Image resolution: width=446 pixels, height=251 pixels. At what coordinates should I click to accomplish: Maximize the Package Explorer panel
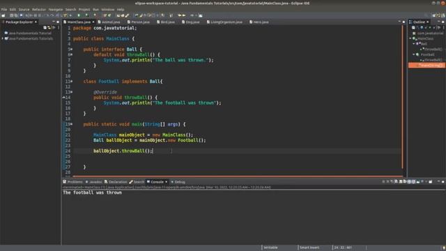tap(58, 22)
